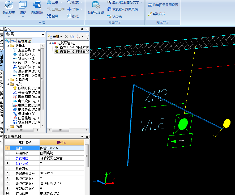Viewport: 235px width, 195px height.
Task: Click 恢复默认界面风格
Action: (x=123, y=9)
